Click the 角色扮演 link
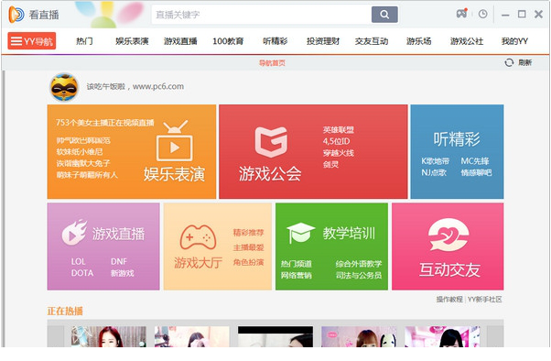Screen dimensions: 551x361 coord(248,262)
